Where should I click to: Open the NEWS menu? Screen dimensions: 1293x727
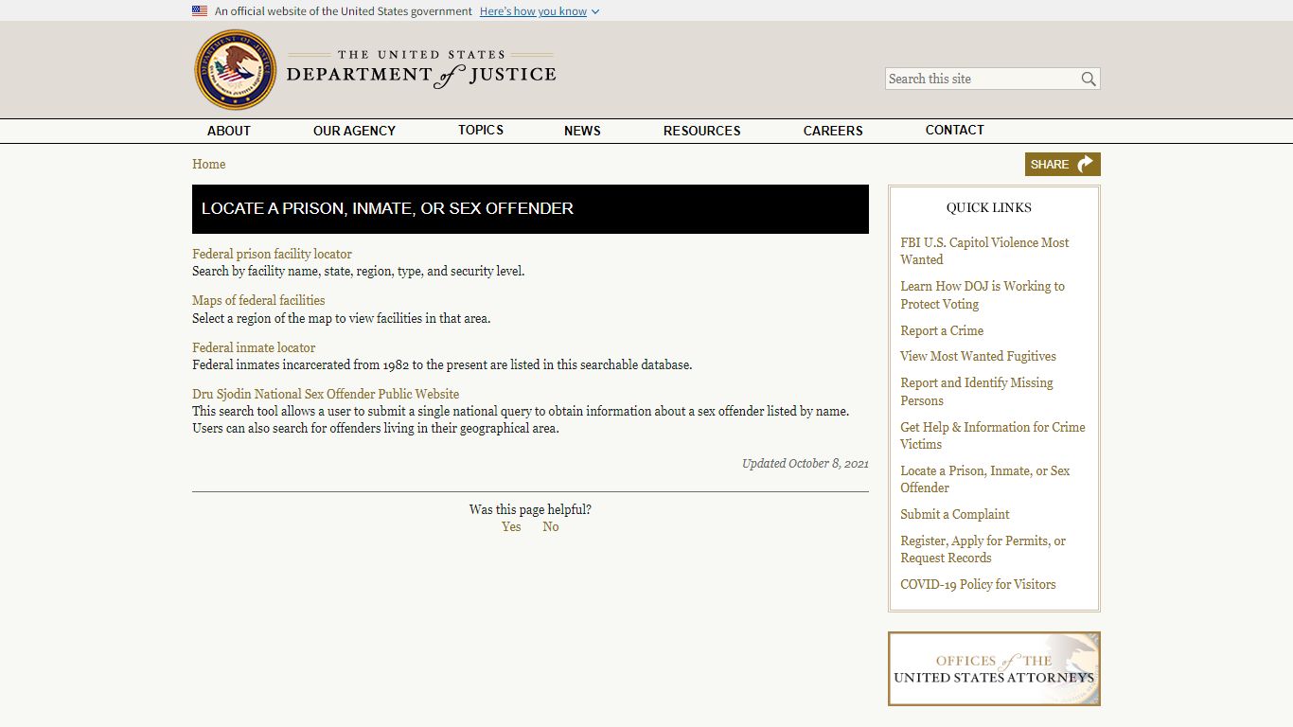[x=582, y=131]
